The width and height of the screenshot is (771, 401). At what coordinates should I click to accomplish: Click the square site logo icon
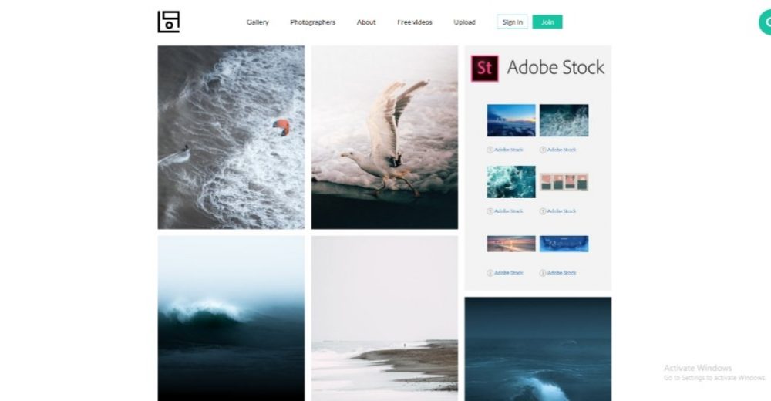point(169,22)
